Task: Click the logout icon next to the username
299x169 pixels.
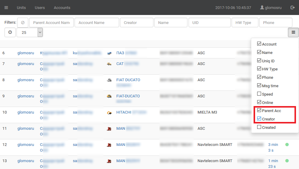Action: 292,7
